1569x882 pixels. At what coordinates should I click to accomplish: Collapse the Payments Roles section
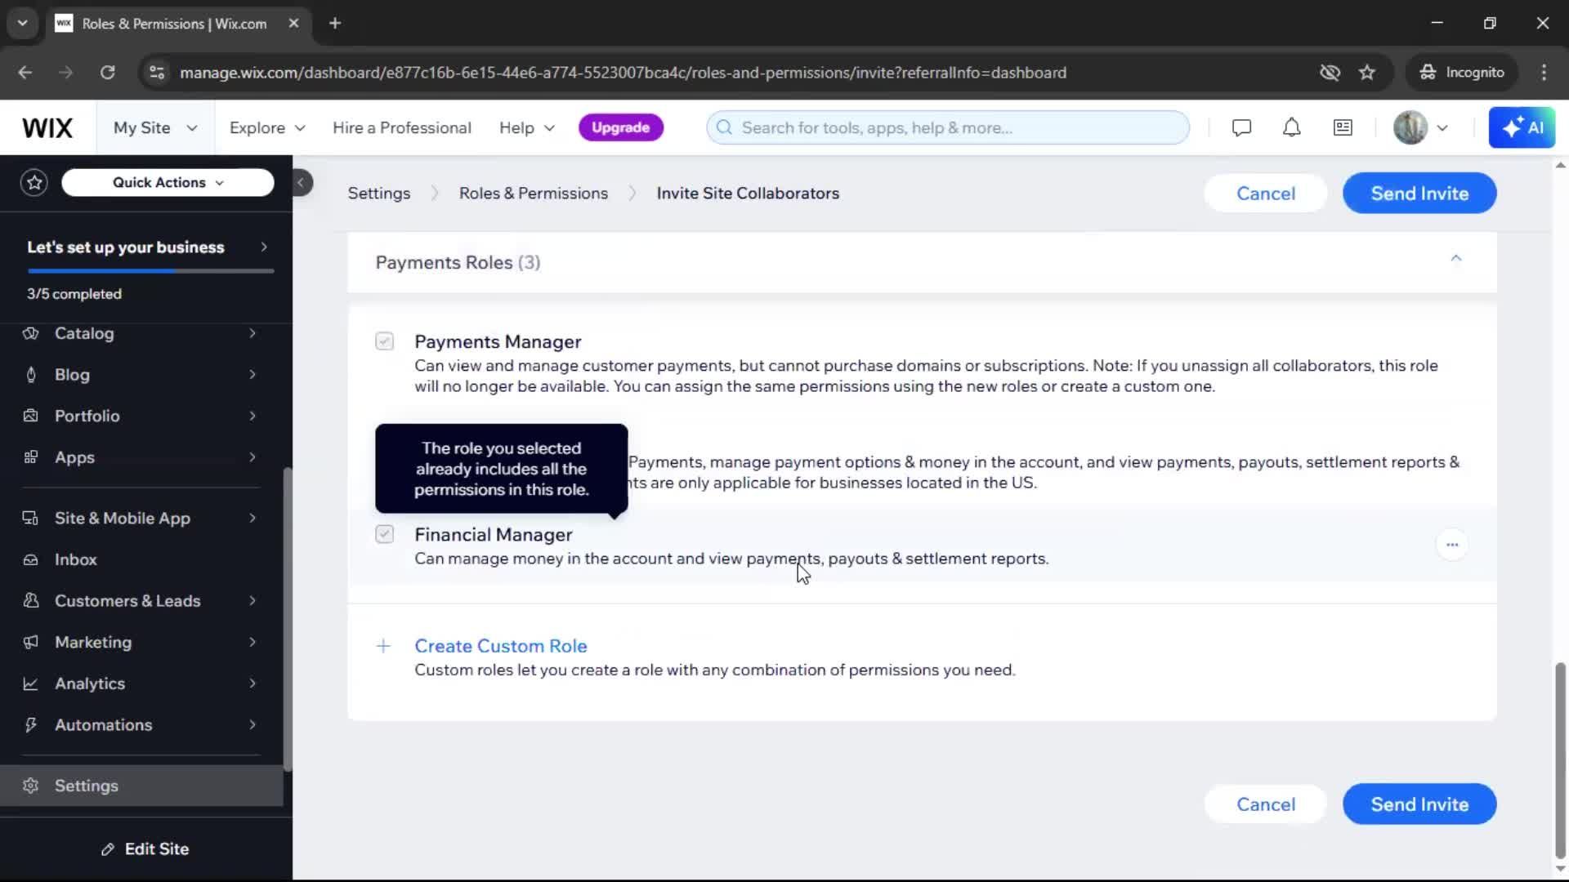pos(1455,259)
